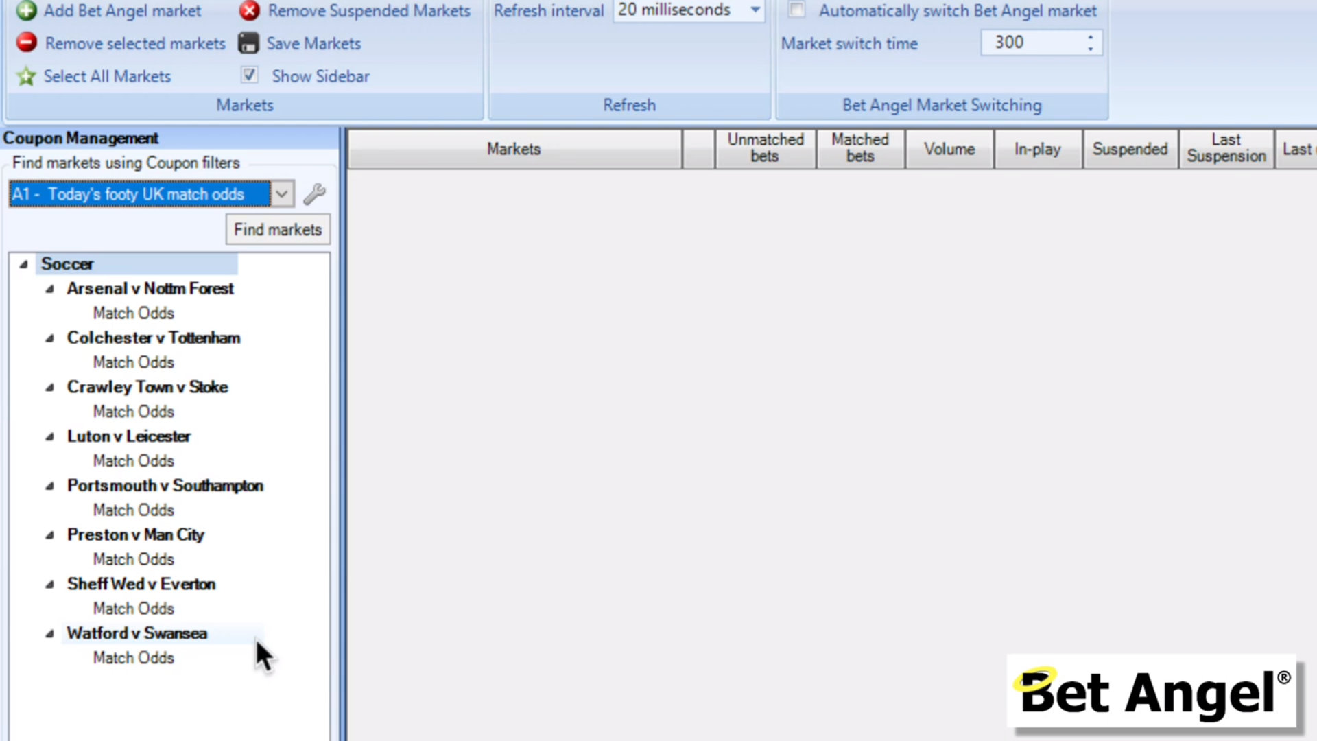1317x741 pixels.
Task: Select Match Odds under Watford v Swansea
Action: tap(133, 657)
